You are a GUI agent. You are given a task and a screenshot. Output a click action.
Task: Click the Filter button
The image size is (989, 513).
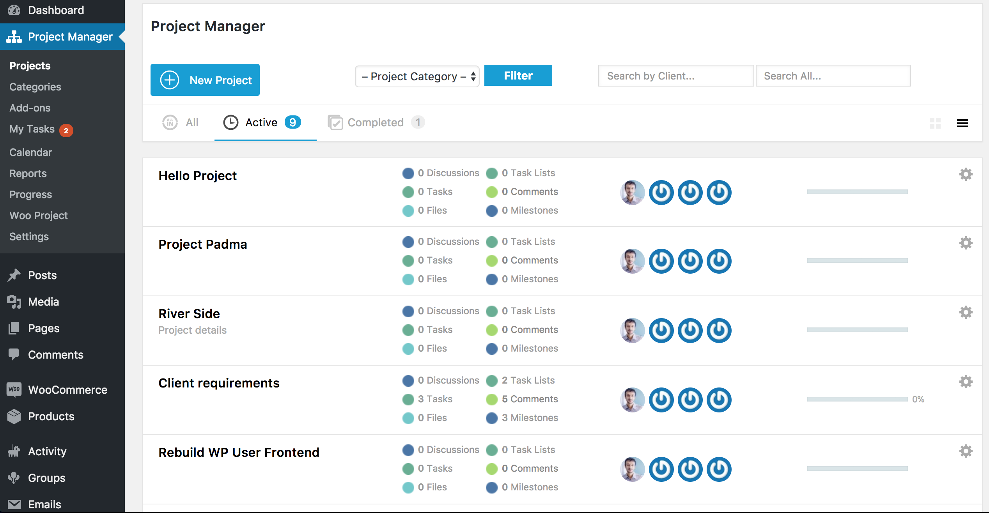[518, 76]
